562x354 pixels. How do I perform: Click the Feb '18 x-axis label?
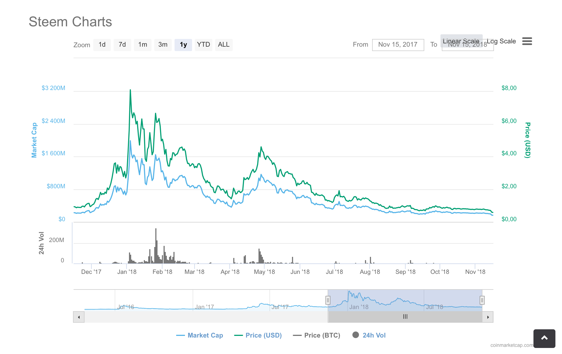(x=162, y=272)
